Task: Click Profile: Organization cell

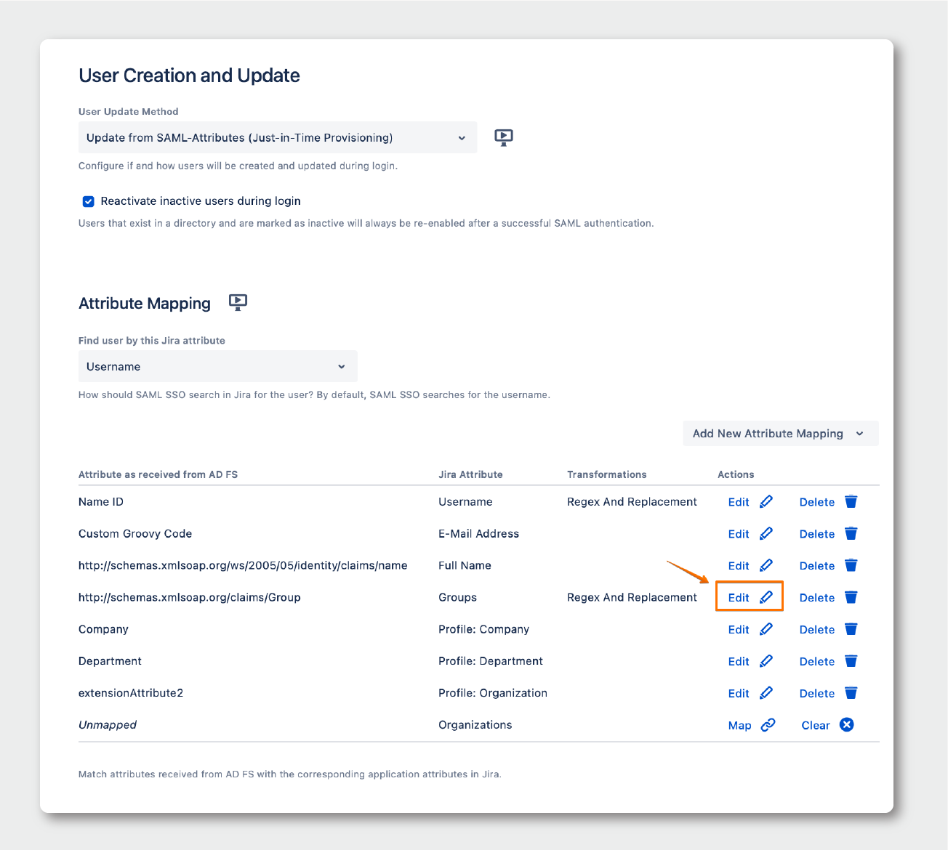Action: [493, 693]
